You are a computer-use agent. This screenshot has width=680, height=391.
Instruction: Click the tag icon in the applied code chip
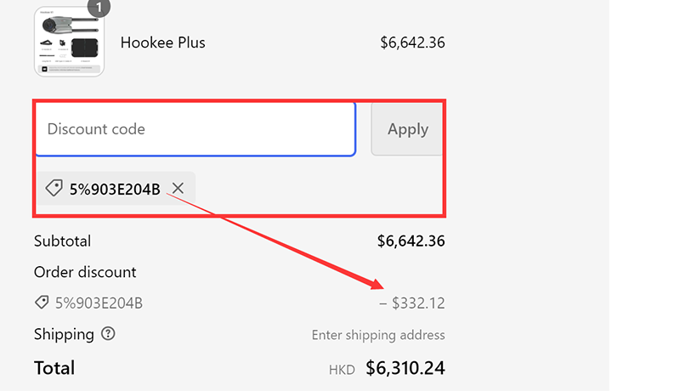pyautogui.click(x=54, y=188)
